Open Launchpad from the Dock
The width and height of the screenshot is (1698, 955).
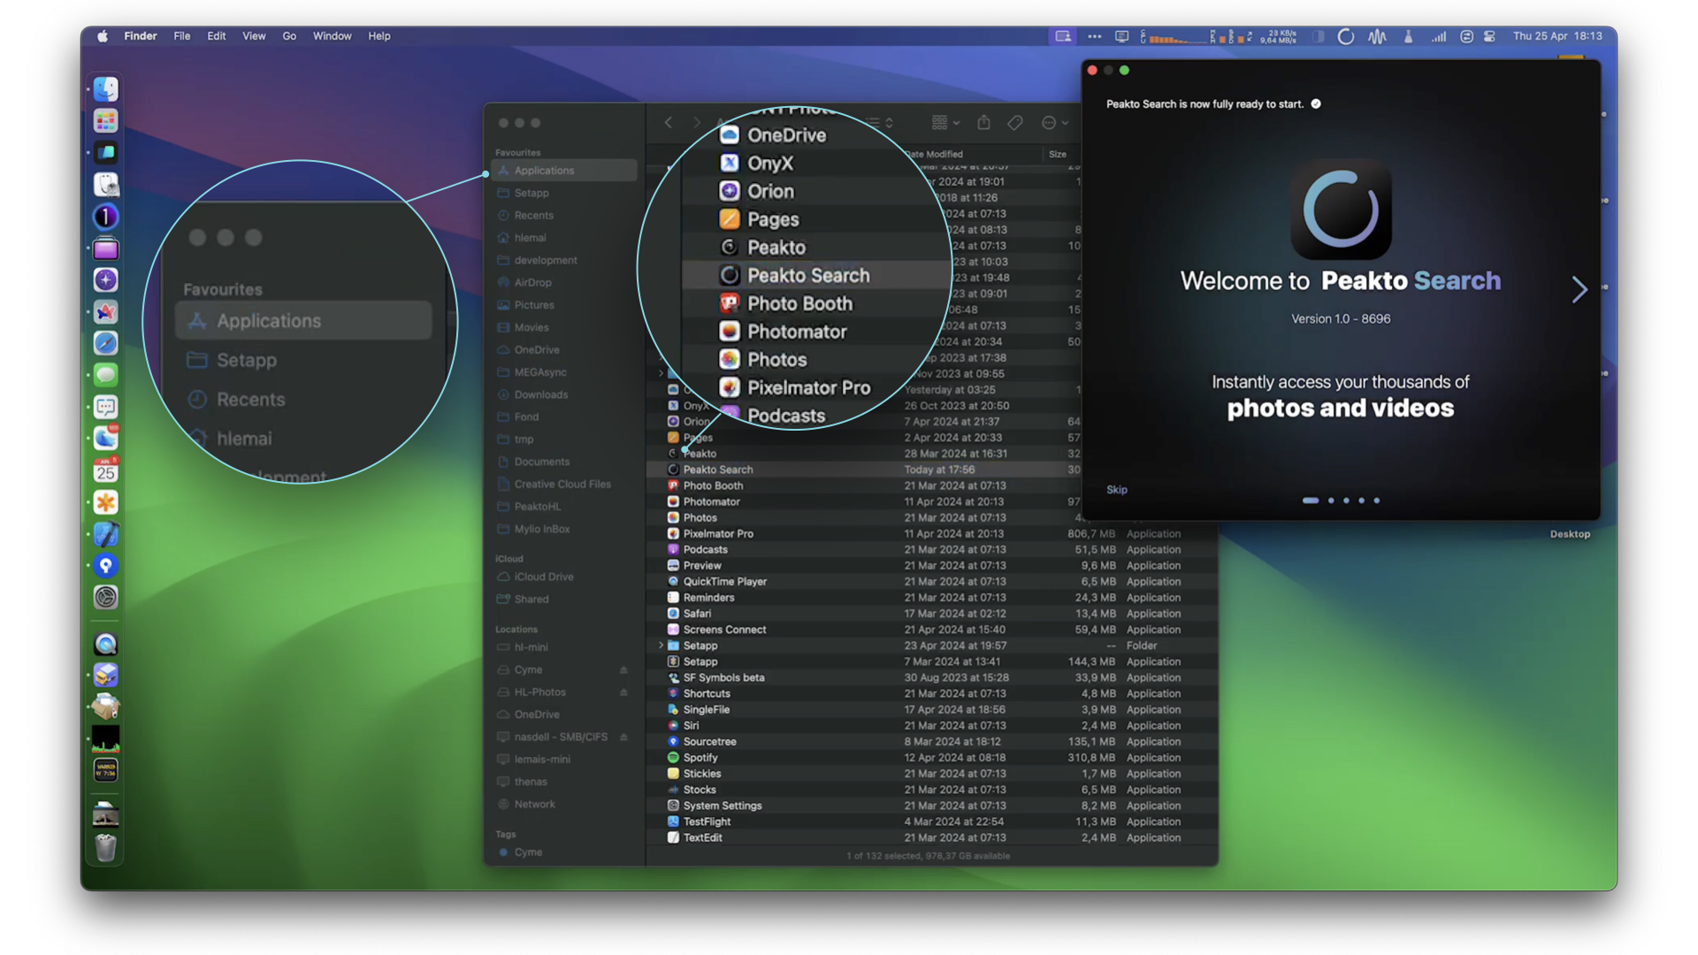point(105,120)
